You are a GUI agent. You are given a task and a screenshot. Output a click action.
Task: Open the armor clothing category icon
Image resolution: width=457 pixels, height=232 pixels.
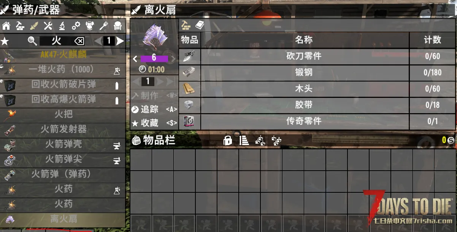pyautogui.click(x=90, y=26)
